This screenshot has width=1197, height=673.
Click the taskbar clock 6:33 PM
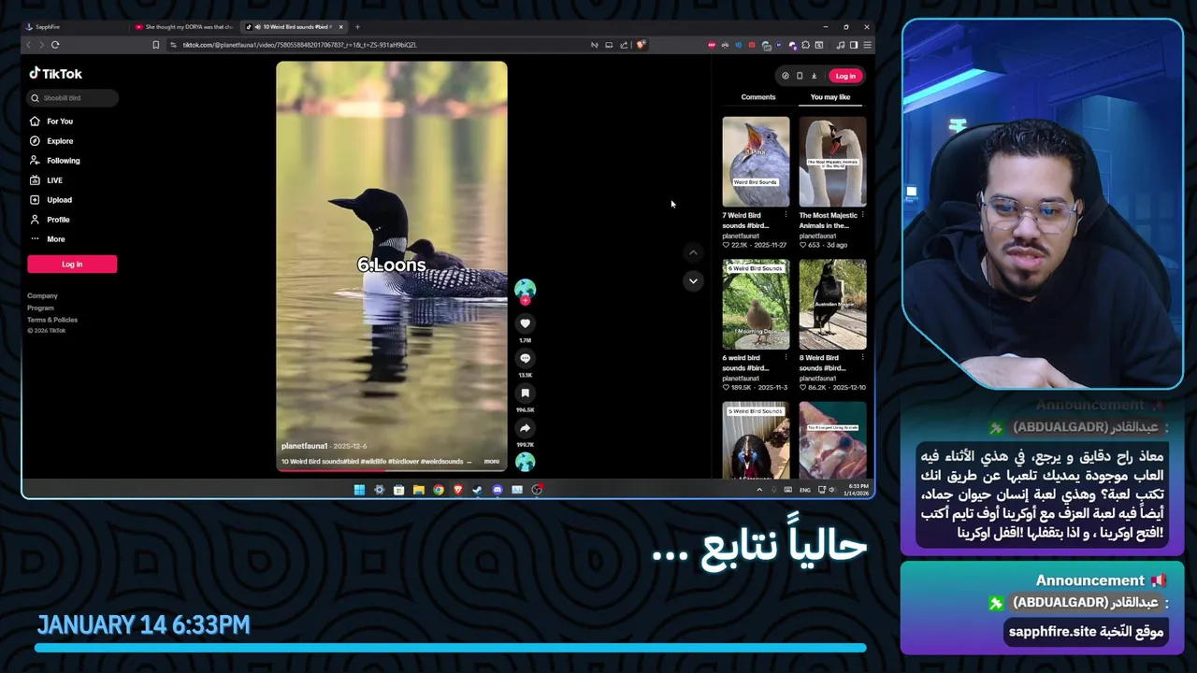(857, 490)
